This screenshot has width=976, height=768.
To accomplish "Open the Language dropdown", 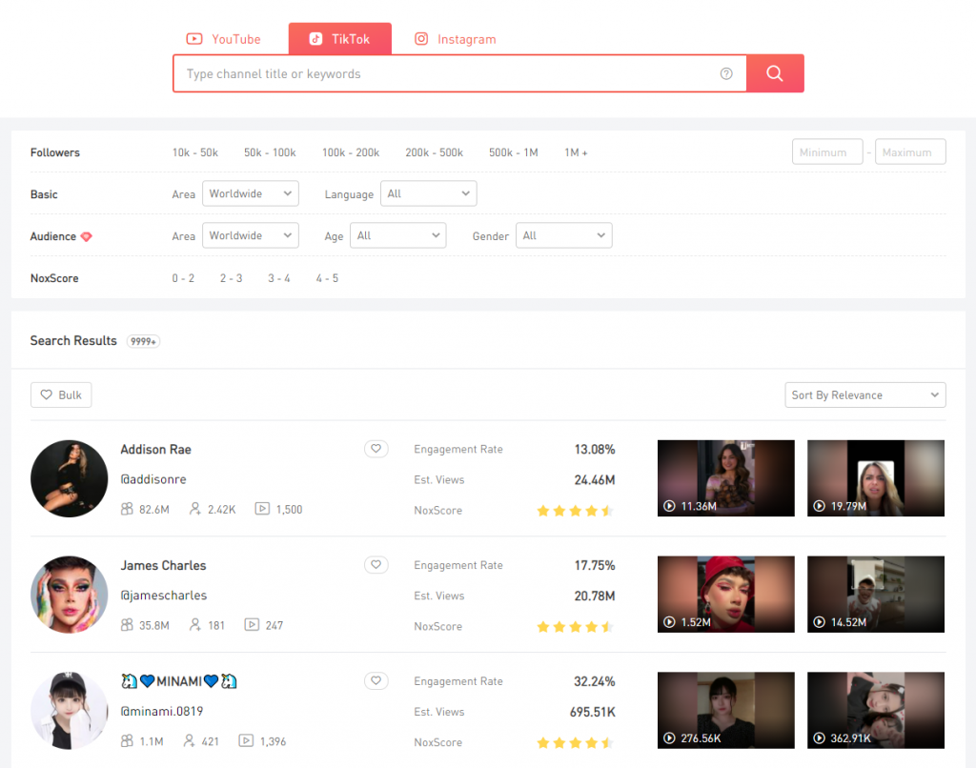I will pyautogui.click(x=428, y=193).
